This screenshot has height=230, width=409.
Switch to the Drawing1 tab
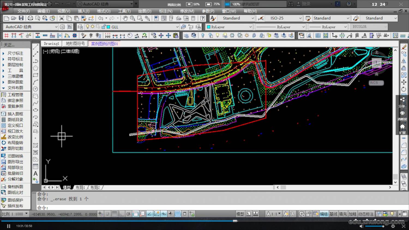52,44
